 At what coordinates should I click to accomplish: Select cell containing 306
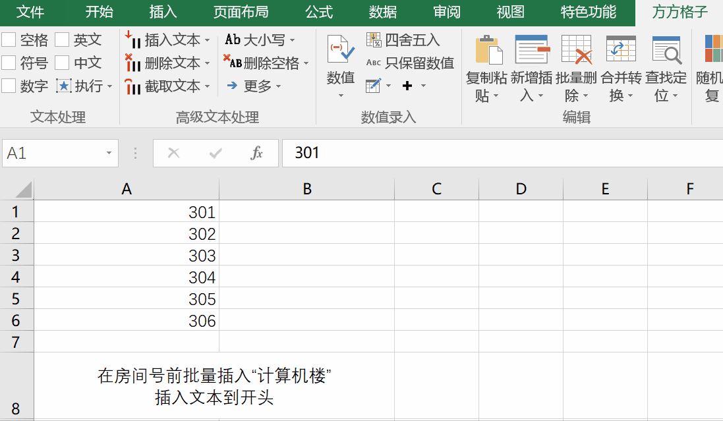127,320
